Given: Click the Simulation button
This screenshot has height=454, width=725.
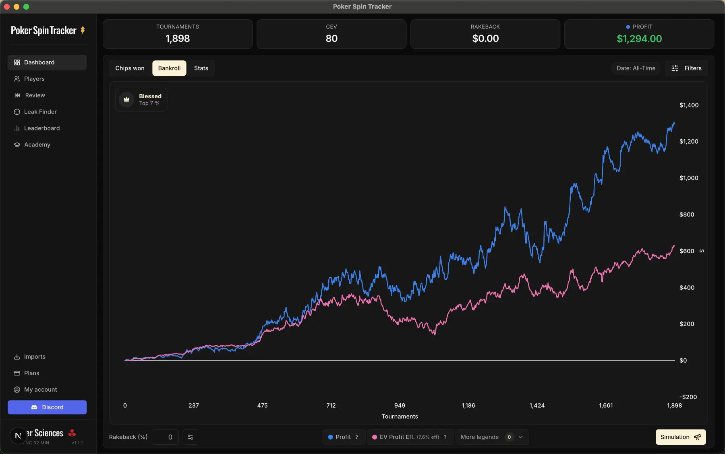Looking at the screenshot, I should (x=680, y=437).
